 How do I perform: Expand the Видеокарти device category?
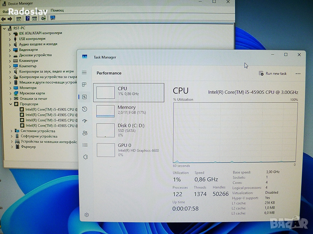click(10, 50)
